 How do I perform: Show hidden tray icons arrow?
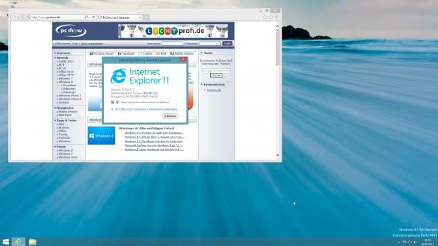pyautogui.click(x=399, y=242)
